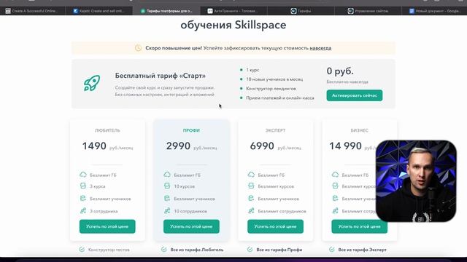Viewport: 467px width, 262px height.
Task: Click the 0 руб. price text
Action: point(340,71)
